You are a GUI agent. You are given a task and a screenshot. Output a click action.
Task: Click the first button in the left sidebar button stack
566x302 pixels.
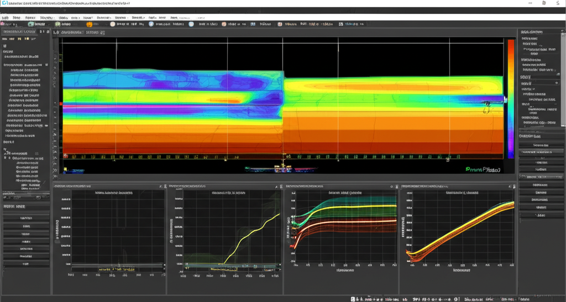25,218
